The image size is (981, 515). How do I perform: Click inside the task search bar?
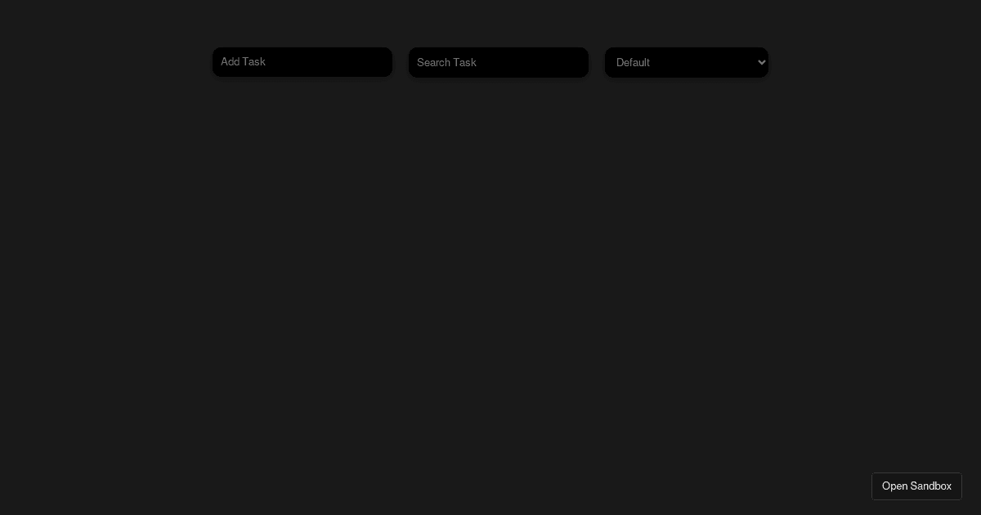click(498, 62)
